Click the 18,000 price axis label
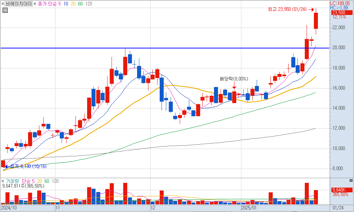The width and height of the screenshot is (354, 212). pyautogui.click(x=339, y=68)
